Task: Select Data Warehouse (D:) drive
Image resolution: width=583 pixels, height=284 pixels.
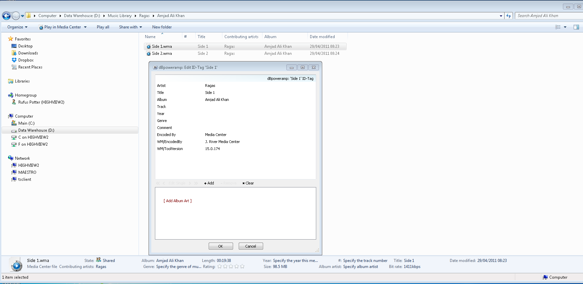Action: pyautogui.click(x=36, y=130)
